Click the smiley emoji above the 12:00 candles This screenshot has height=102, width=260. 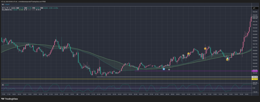click(x=205, y=48)
